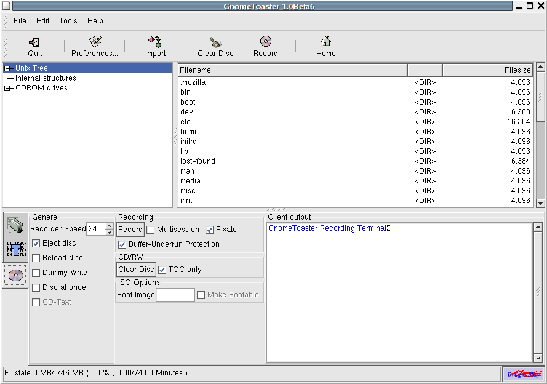Click the Client output scrollbar down arrow
Screen dimensions: 547x384
click(x=538, y=358)
